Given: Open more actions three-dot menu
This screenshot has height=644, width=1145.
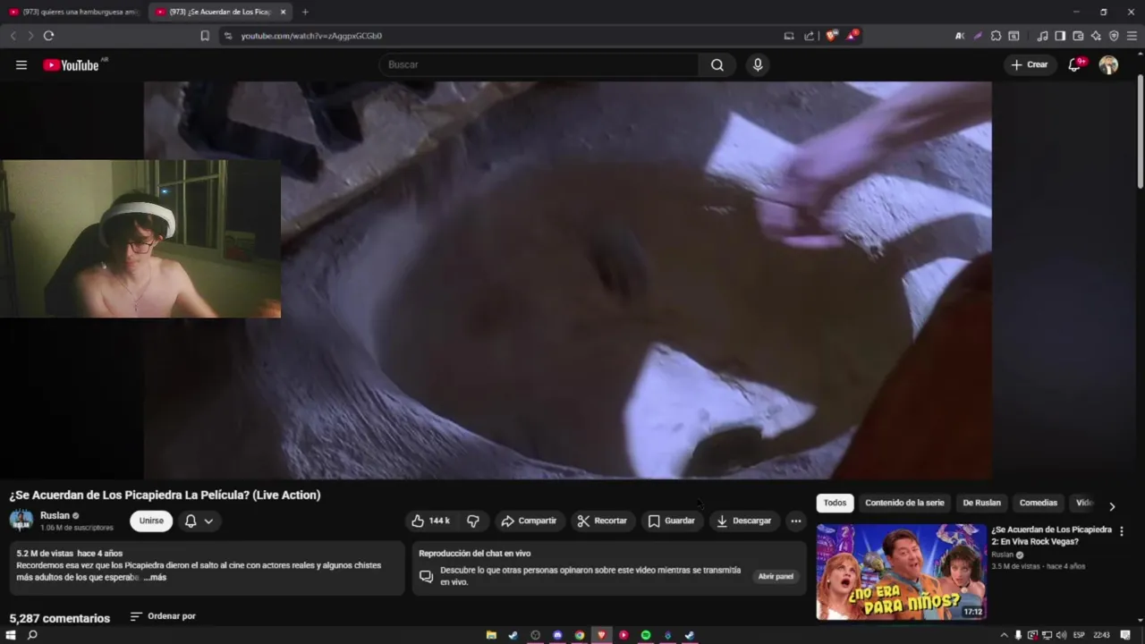Looking at the screenshot, I should point(795,521).
